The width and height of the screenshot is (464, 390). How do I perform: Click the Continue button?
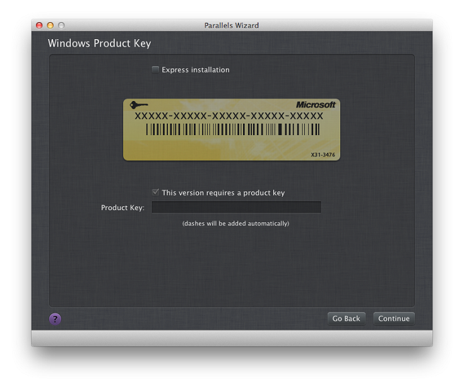tap(393, 319)
